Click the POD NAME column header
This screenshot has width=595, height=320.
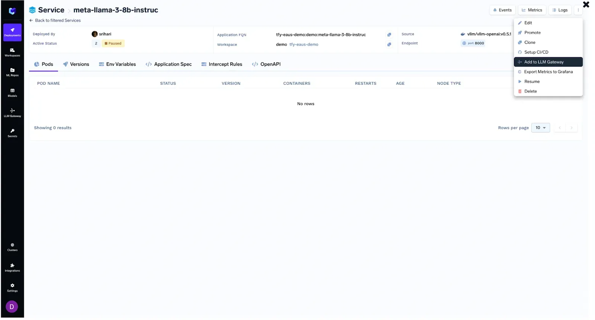(48, 84)
